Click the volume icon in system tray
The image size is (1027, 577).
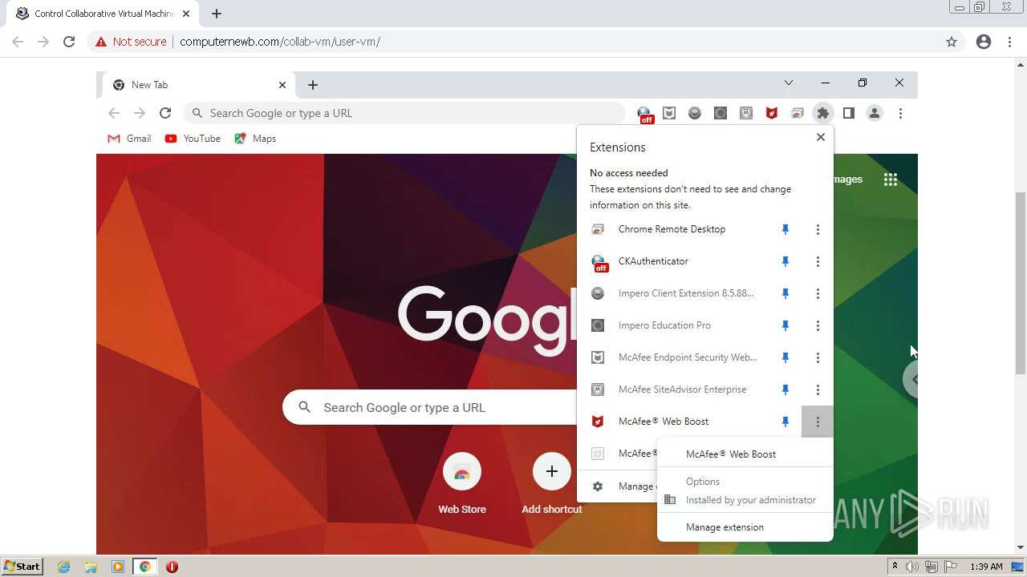(x=912, y=567)
